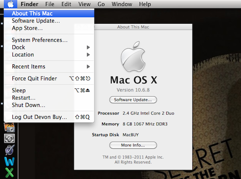Choose Restart… in the Apple menu

(x=49, y=98)
